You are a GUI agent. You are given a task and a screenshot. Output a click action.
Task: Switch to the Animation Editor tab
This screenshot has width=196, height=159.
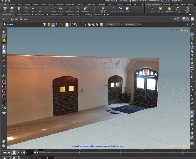coord(23,15)
